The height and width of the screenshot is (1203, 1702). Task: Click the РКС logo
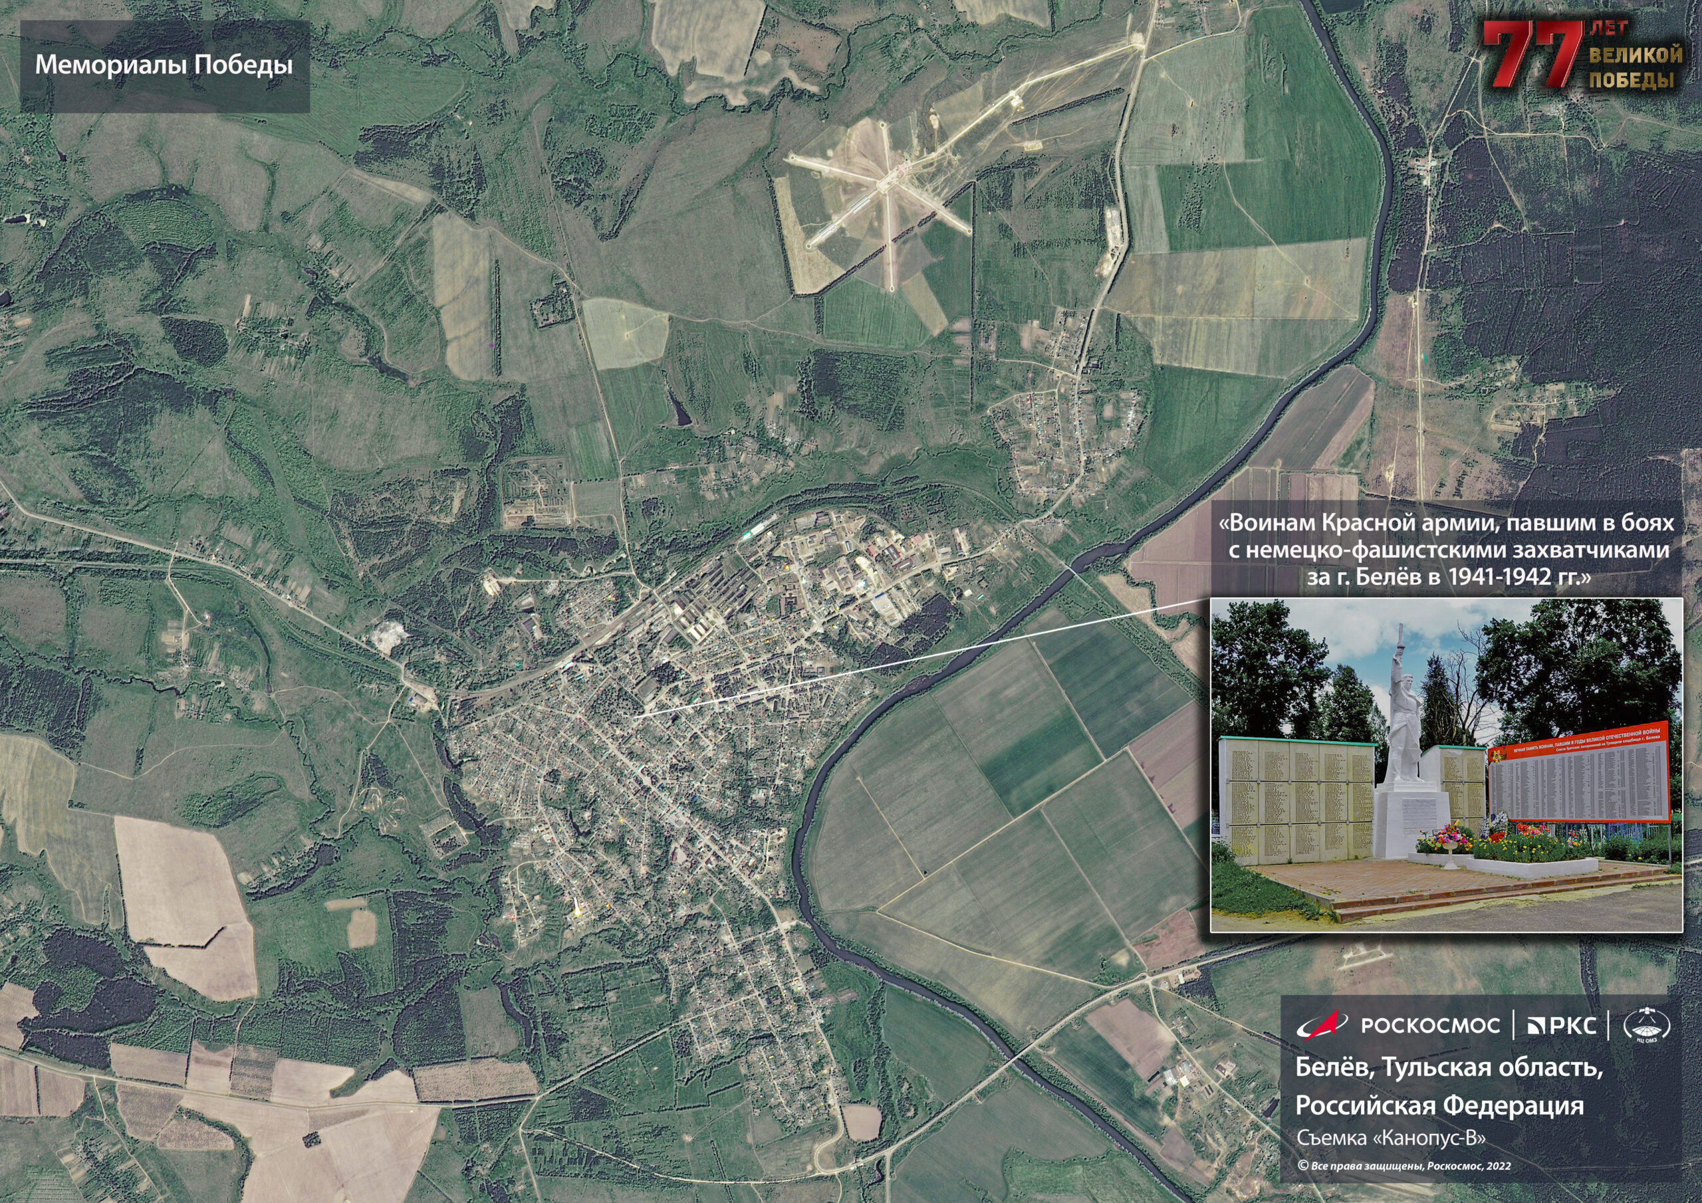click(1562, 1026)
